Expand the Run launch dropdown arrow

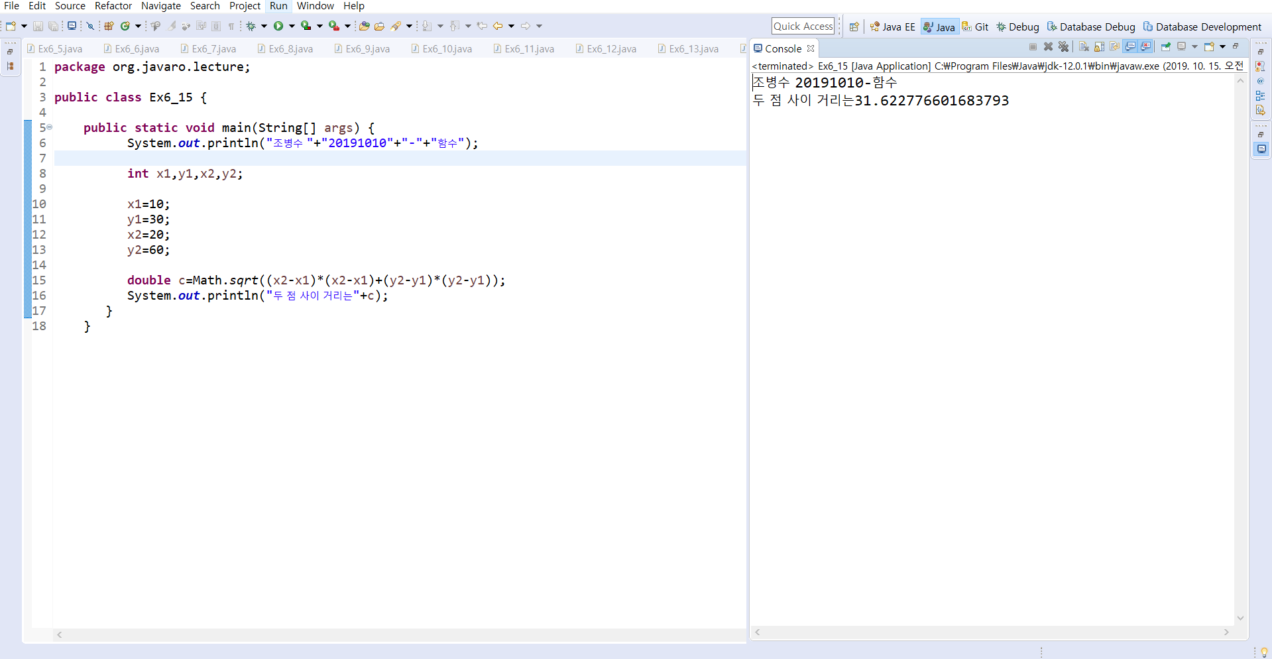(x=292, y=26)
